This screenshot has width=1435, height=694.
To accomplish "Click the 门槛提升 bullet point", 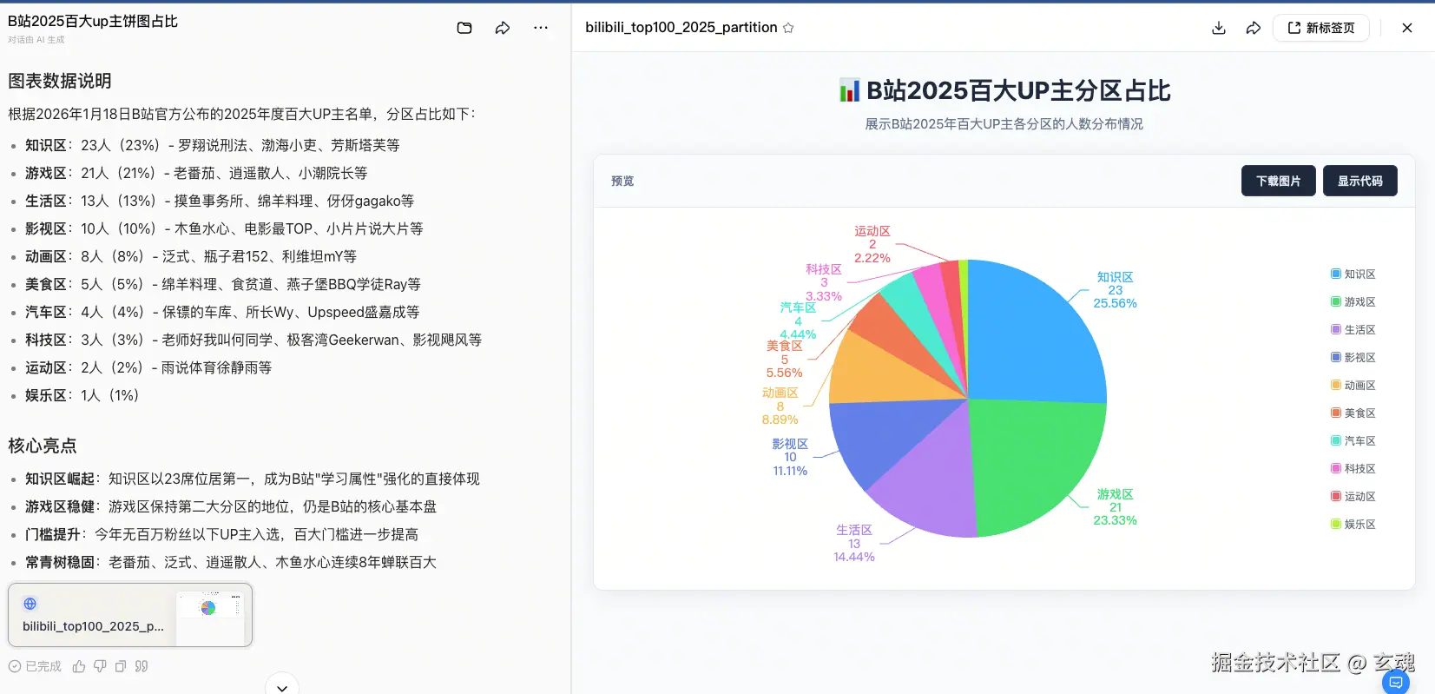I will point(221,534).
